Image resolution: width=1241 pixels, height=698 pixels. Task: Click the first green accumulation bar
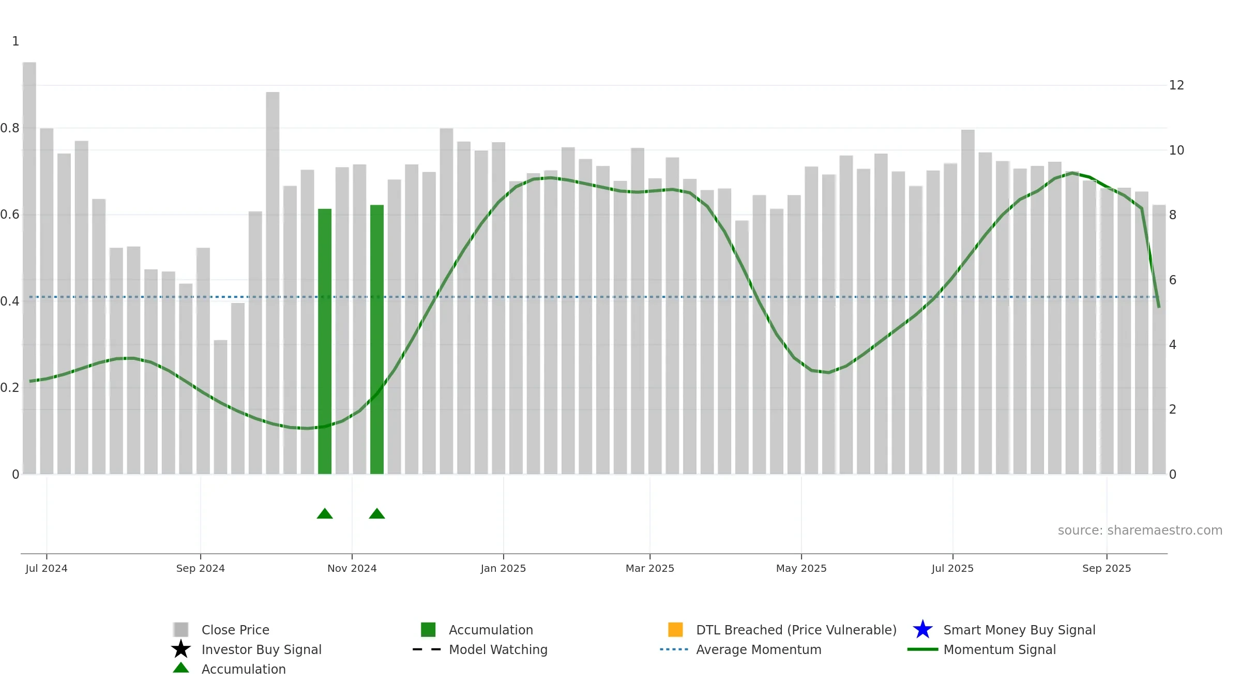pos(325,341)
